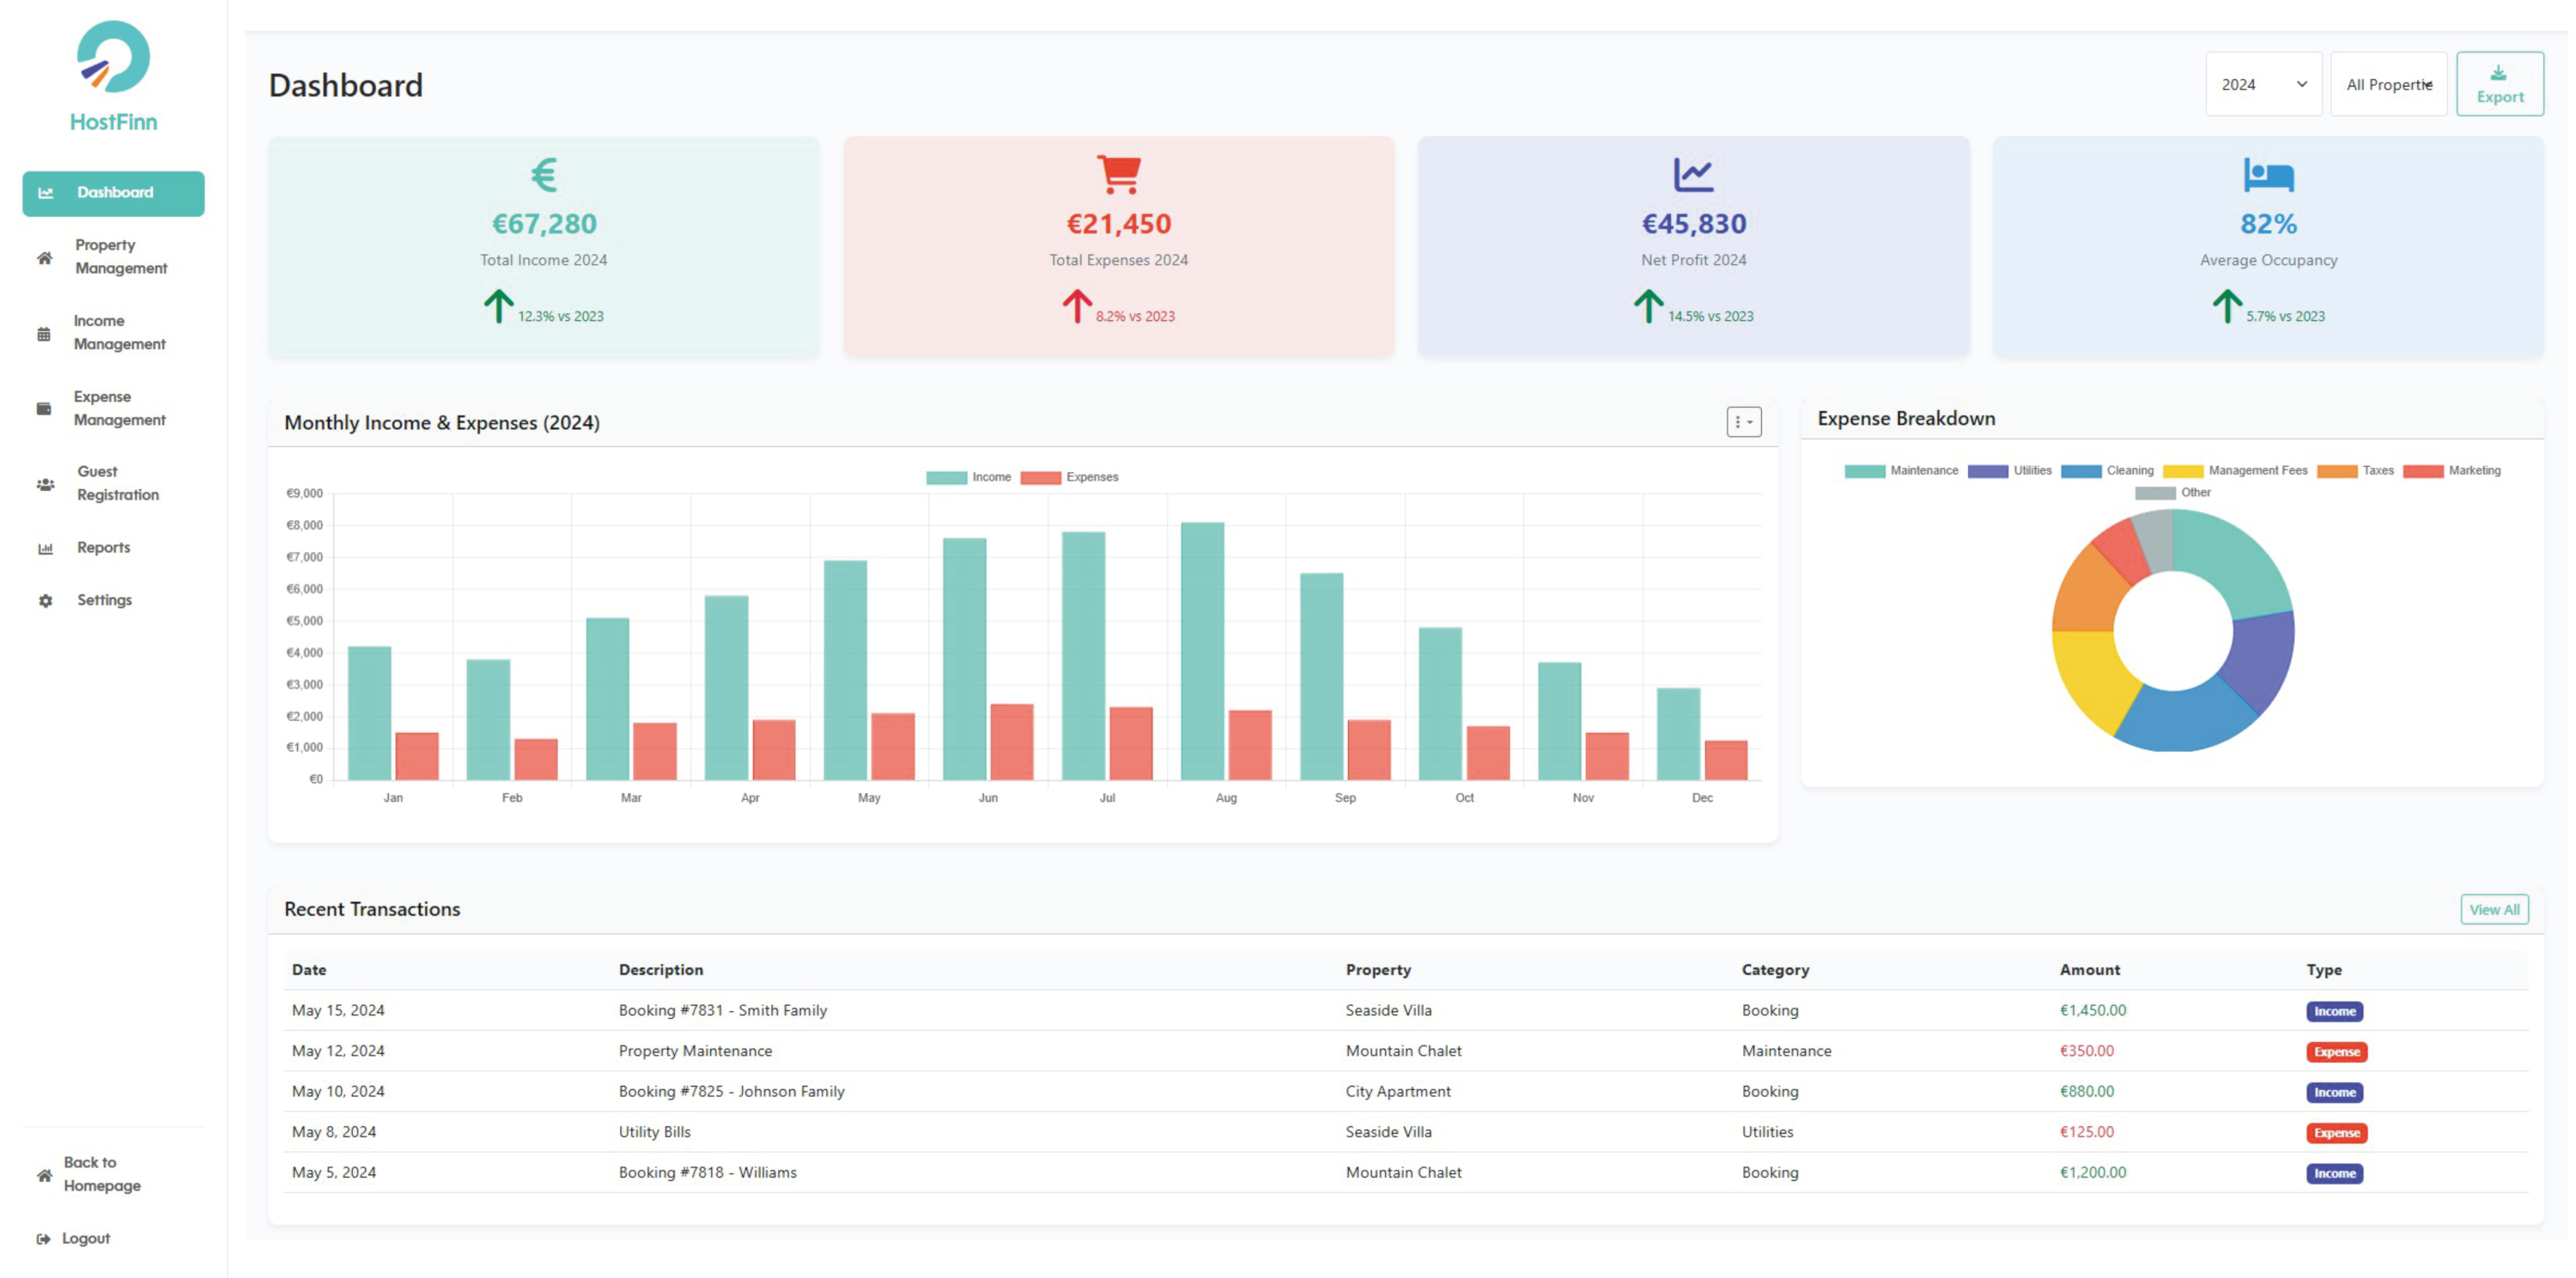Toggle Income series in chart legend
This screenshot has height=1278, width=2576.
(968, 477)
